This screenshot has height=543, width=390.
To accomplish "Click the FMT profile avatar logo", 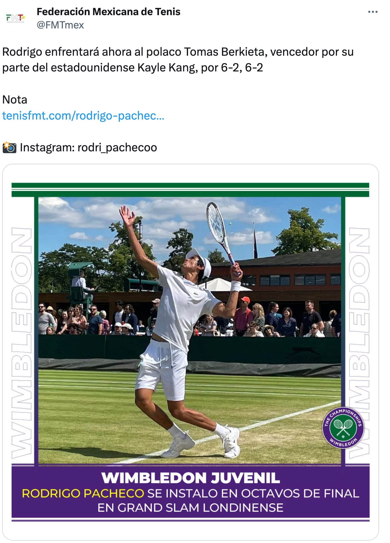I will click(15, 18).
